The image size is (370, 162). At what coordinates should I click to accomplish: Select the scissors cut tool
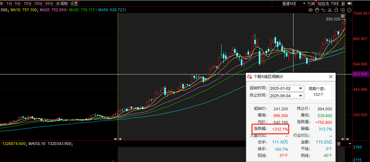tap(330, 10)
